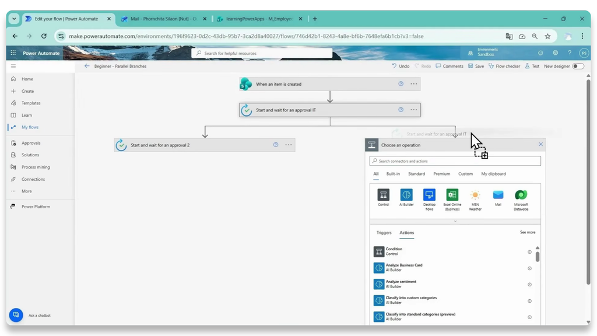597x336 pixels.
Task: Select the AI Builder connector icon
Action: [x=406, y=195]
